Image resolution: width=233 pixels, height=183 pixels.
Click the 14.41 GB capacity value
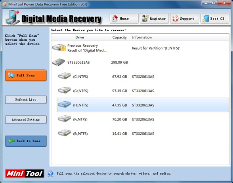pyautogui.click(x=120, y=134)
